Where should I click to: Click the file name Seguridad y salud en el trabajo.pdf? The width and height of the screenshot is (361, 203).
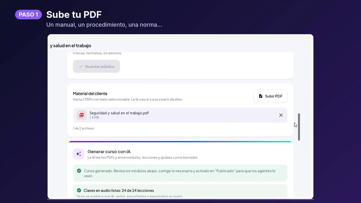pyautogui.click(x=119, y=113)
